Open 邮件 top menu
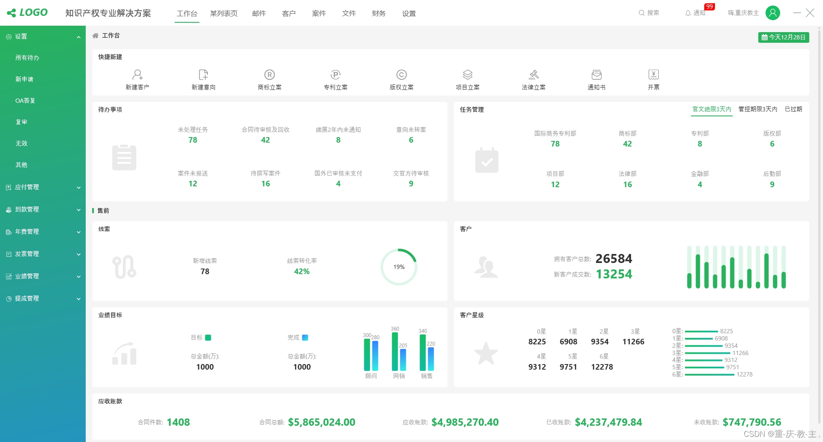The width and height of the screenshot is (823, 442). (x=259, y=13)
